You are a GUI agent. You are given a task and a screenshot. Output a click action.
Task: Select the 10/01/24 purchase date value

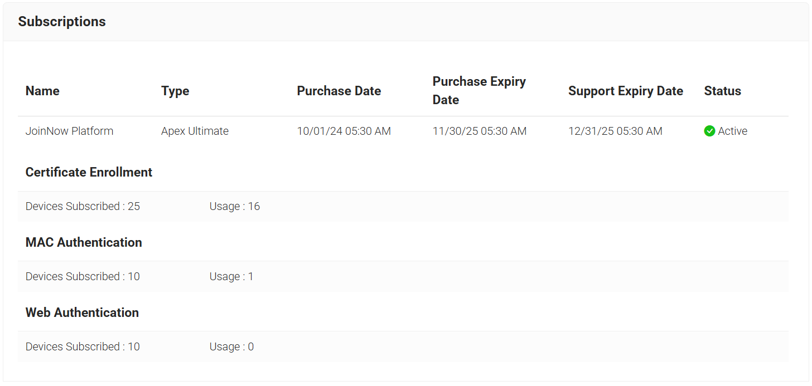tap(344, 131)
